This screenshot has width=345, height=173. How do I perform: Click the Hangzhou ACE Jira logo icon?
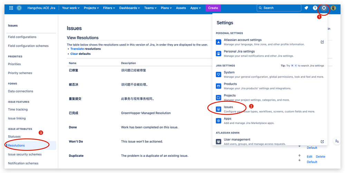[19, 8]
